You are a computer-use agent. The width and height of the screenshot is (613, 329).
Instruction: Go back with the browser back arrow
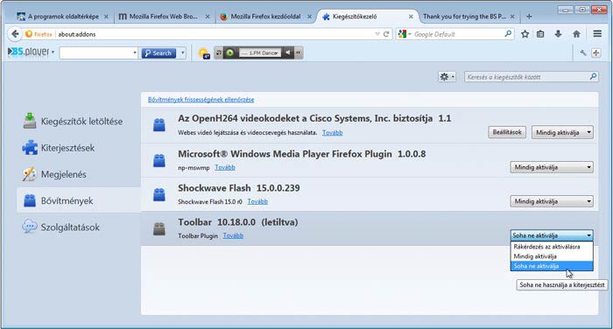pyautogui.click(x=15, y=34)
